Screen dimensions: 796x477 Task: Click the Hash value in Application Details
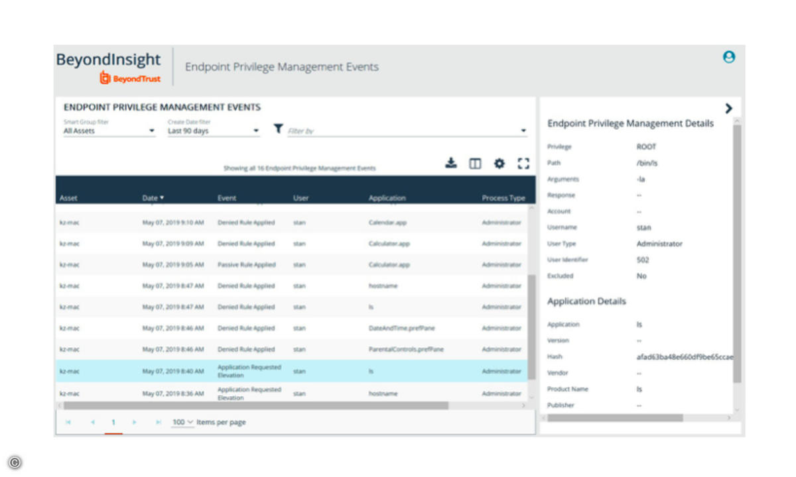[685, 357]
